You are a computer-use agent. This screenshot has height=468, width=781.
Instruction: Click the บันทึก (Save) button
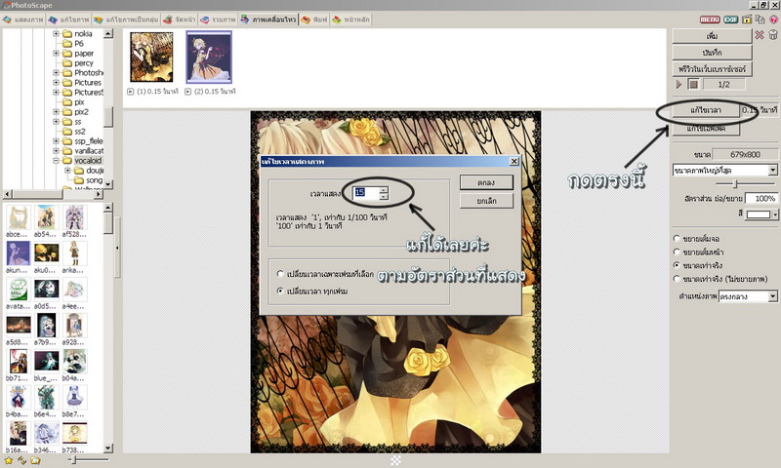(712, 53)
